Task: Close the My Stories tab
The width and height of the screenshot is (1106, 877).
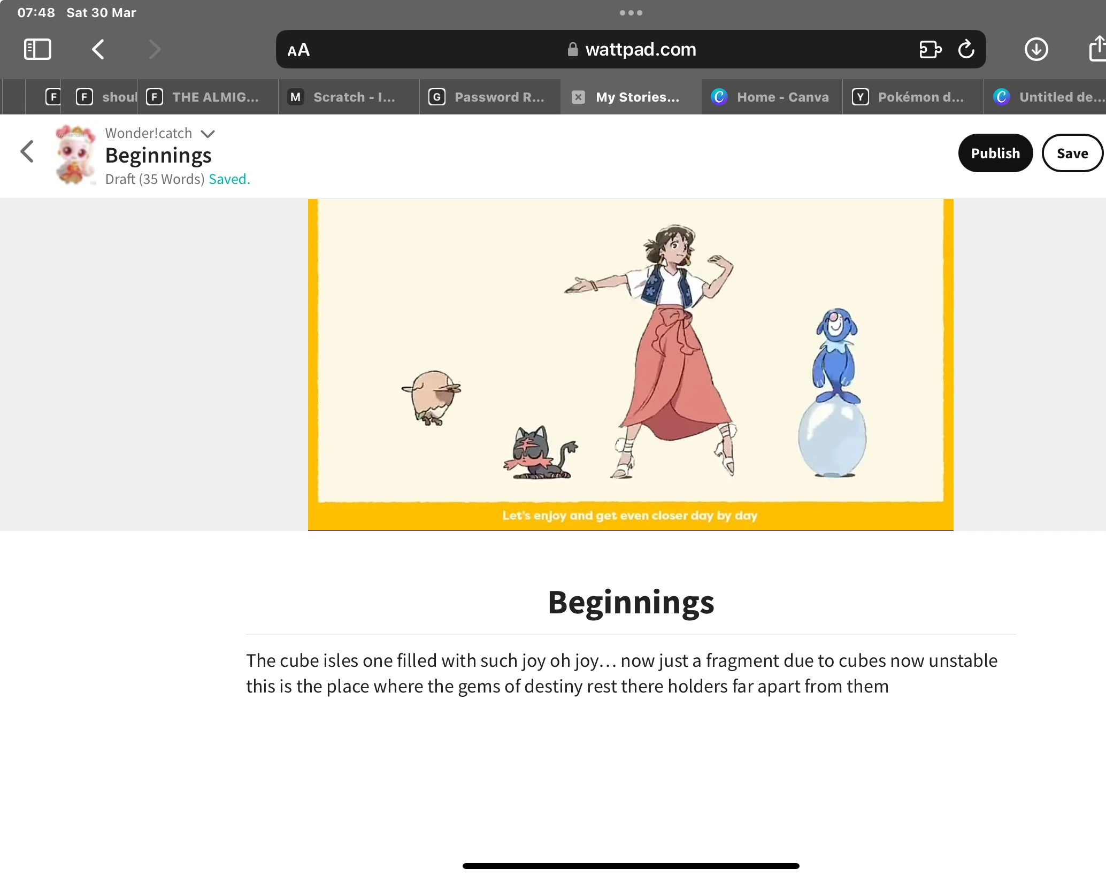Action: (x=578, y=97)
